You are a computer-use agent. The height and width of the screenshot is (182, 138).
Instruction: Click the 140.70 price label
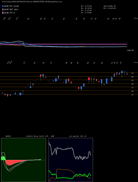click(131, 50)
